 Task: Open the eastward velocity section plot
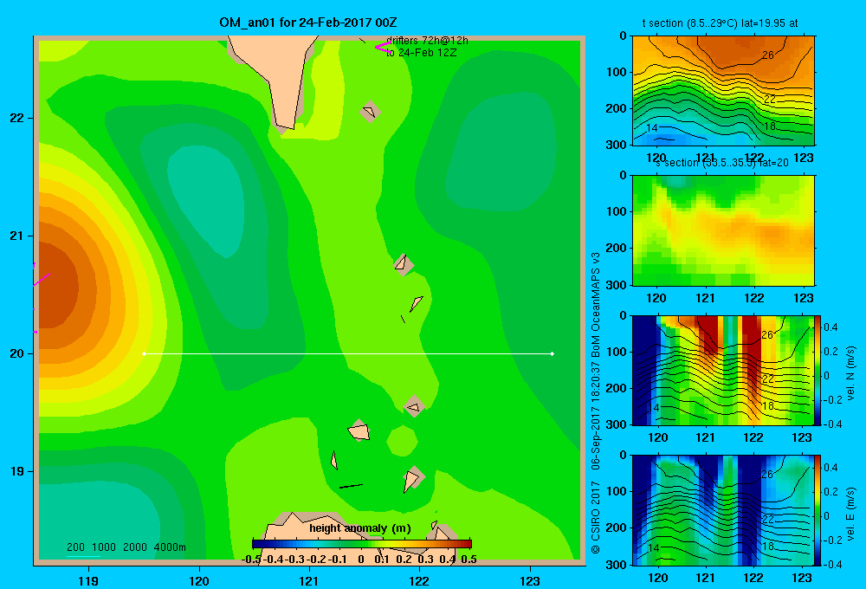723,510
